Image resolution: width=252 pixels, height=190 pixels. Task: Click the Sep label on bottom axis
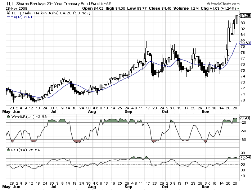click(x=129, y=111)
